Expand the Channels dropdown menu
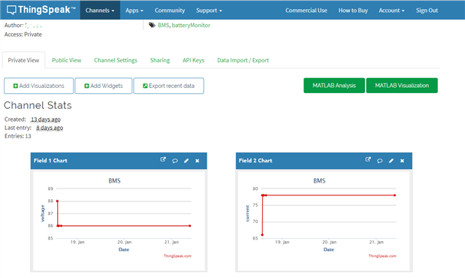 100,11
